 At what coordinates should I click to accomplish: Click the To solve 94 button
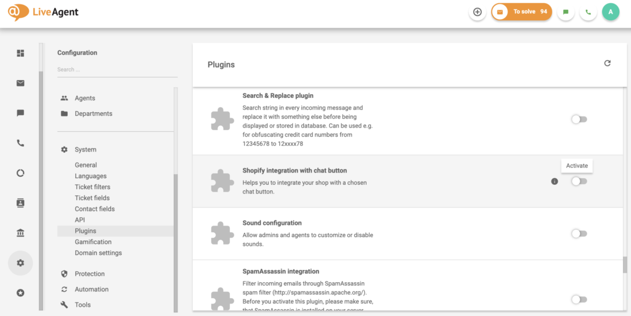coord(521,12)
